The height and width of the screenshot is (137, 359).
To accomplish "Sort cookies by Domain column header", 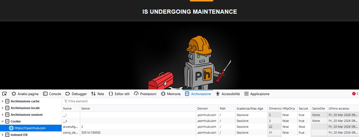I will pyautogui.click(x=207, y=108).
